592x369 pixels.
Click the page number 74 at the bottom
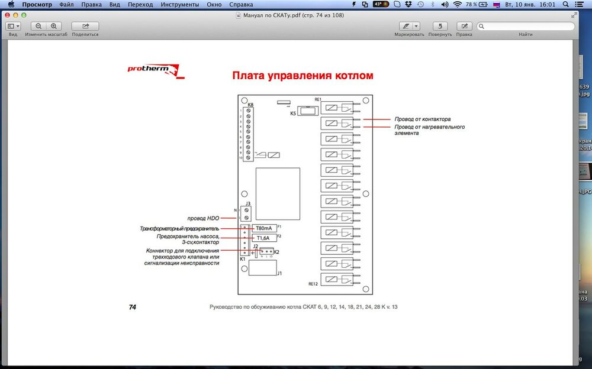coord(132,307)
